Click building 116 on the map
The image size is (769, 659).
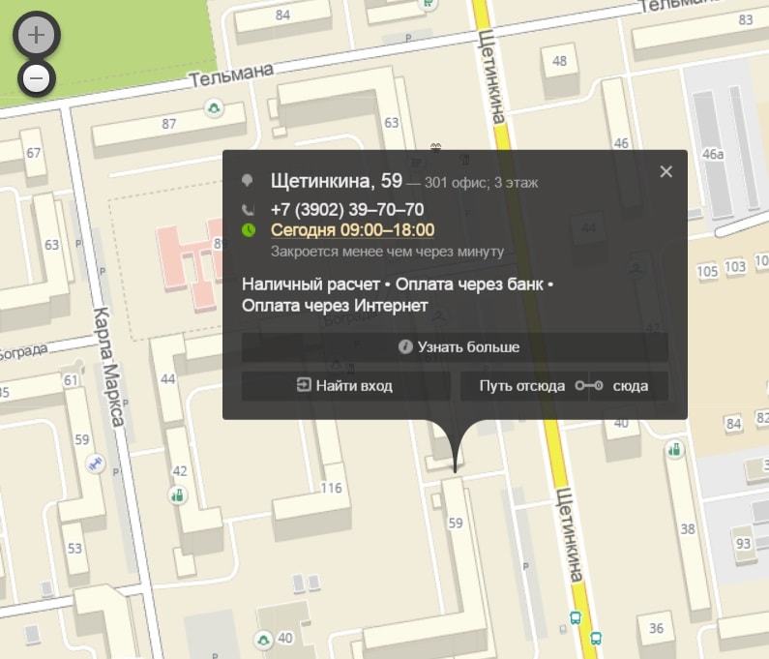(x=332, y=488)
